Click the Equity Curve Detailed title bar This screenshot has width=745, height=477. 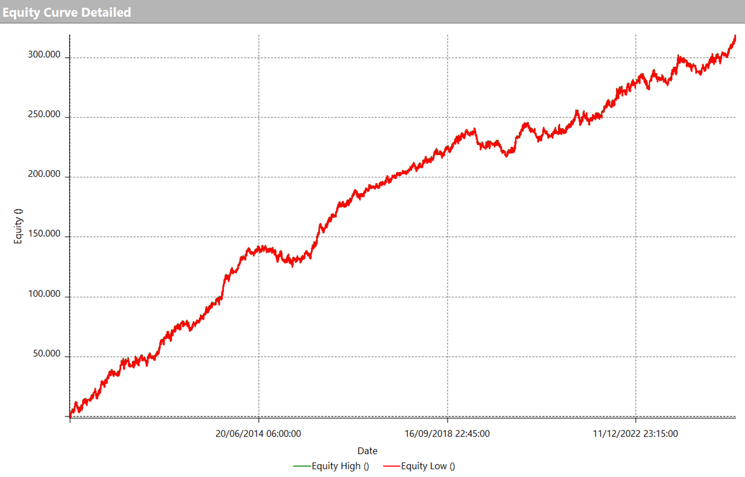click(67, 12)
